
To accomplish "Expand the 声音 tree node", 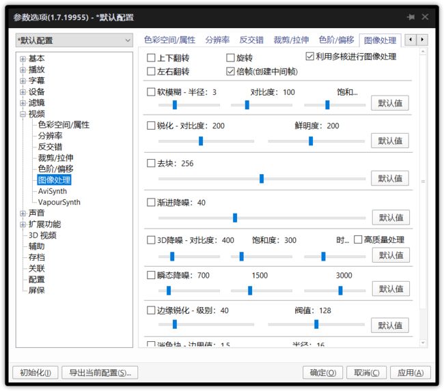I will [23, 214].
